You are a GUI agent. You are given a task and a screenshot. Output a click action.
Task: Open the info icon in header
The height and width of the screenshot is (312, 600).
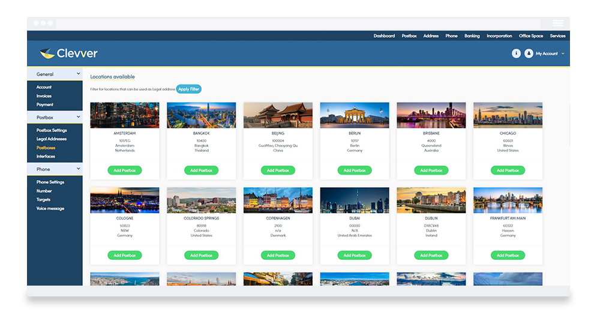click(516, 53)
